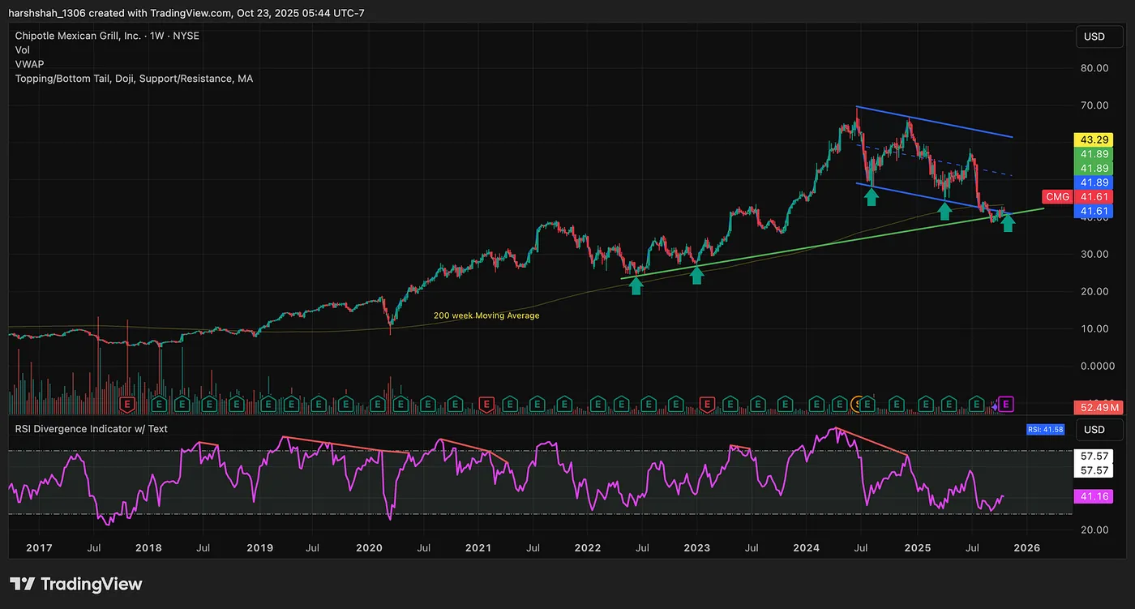Click the 52.49 M volume label
Image resolution: width=1135 pixels, height=609 pixels.
point(1097,406)
